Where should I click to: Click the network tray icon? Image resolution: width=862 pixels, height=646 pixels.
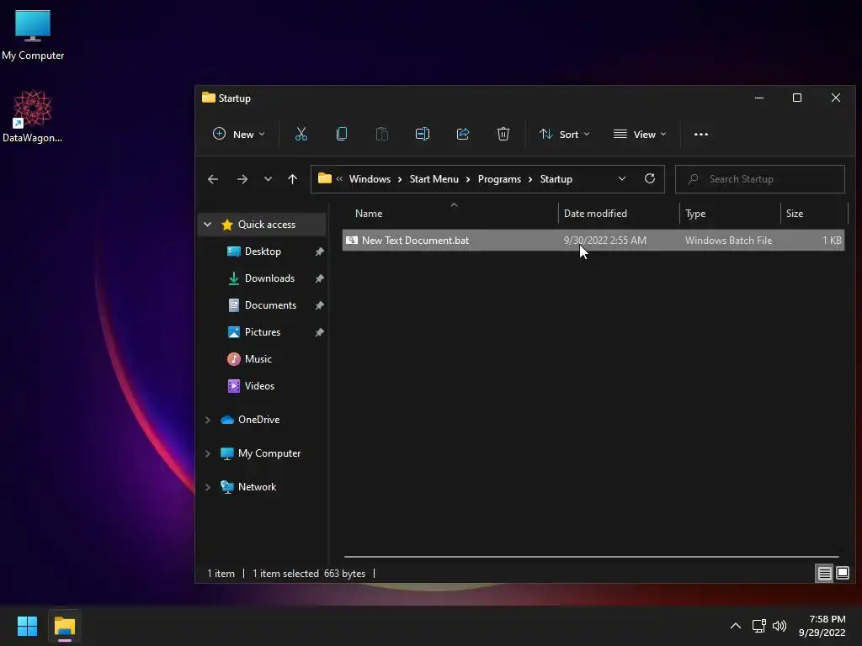pos(758,626)
